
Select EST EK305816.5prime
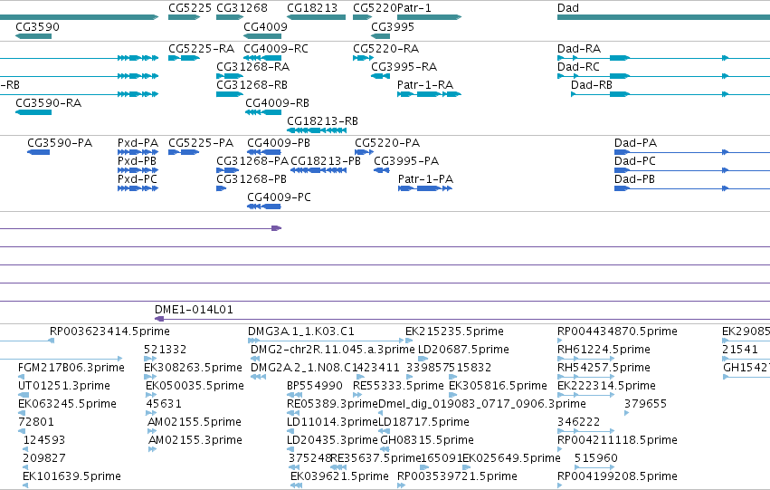(452, 395)
